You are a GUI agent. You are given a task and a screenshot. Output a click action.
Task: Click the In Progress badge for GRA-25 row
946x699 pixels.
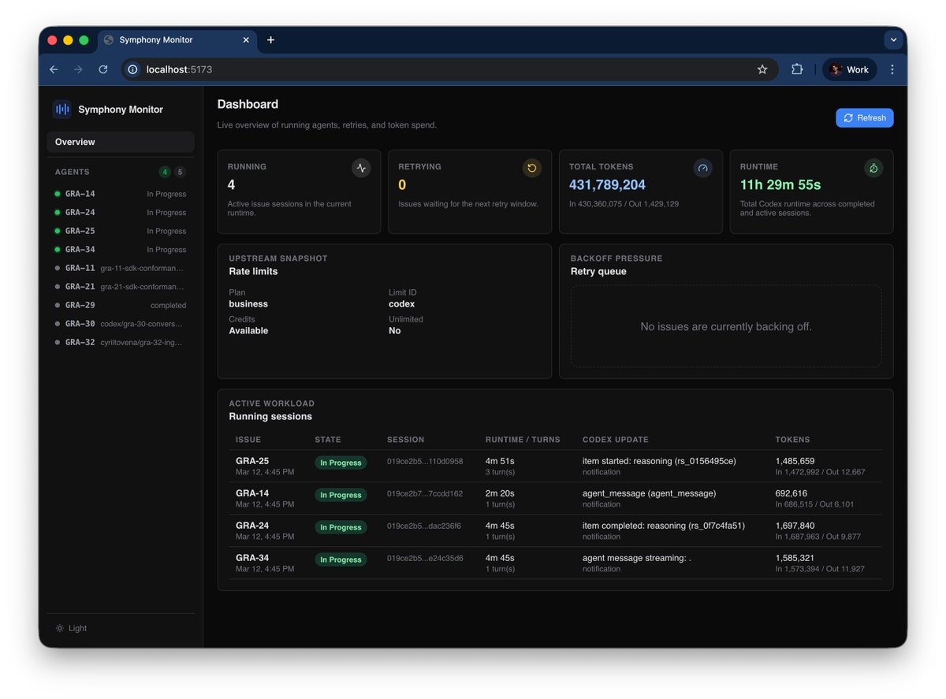[341, 463]
